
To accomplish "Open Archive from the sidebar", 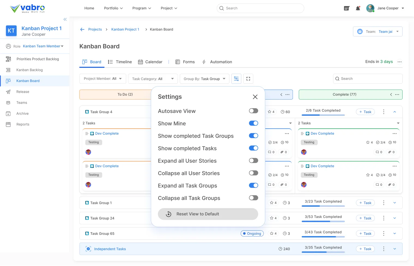I will coord(22,114).
